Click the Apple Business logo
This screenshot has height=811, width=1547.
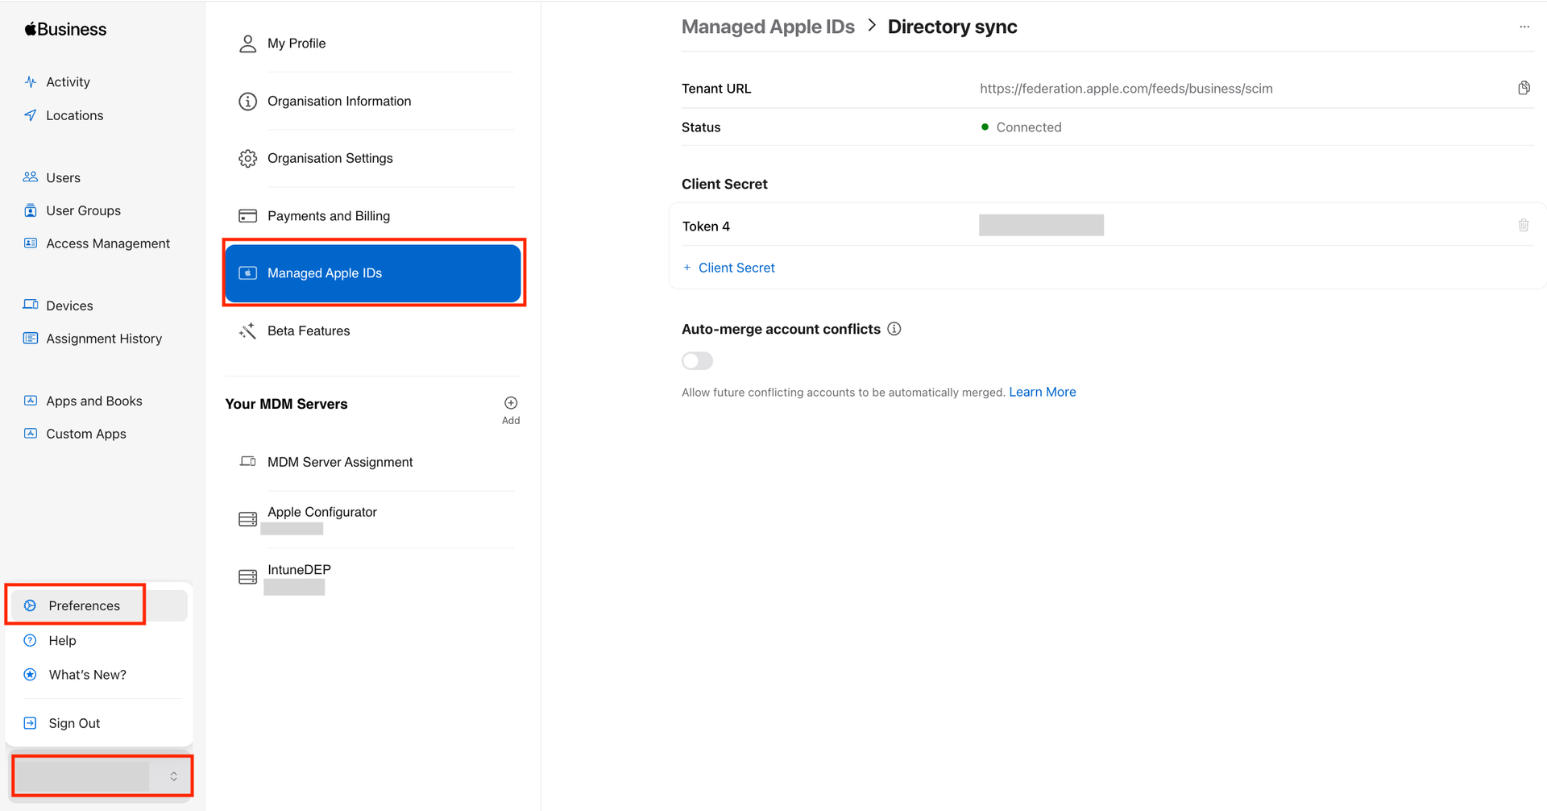click(x=65, y=30)
